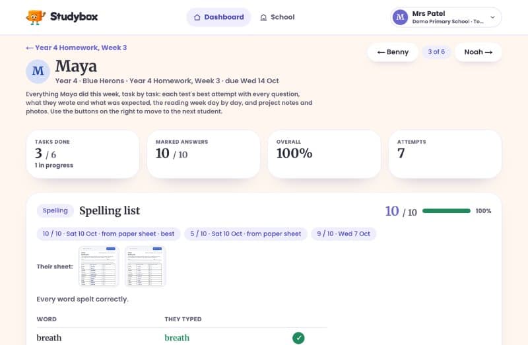Go back to Year 4 Homework, Week 3
Viewport: 528px width, 345px height.
[x=77, y=47]
